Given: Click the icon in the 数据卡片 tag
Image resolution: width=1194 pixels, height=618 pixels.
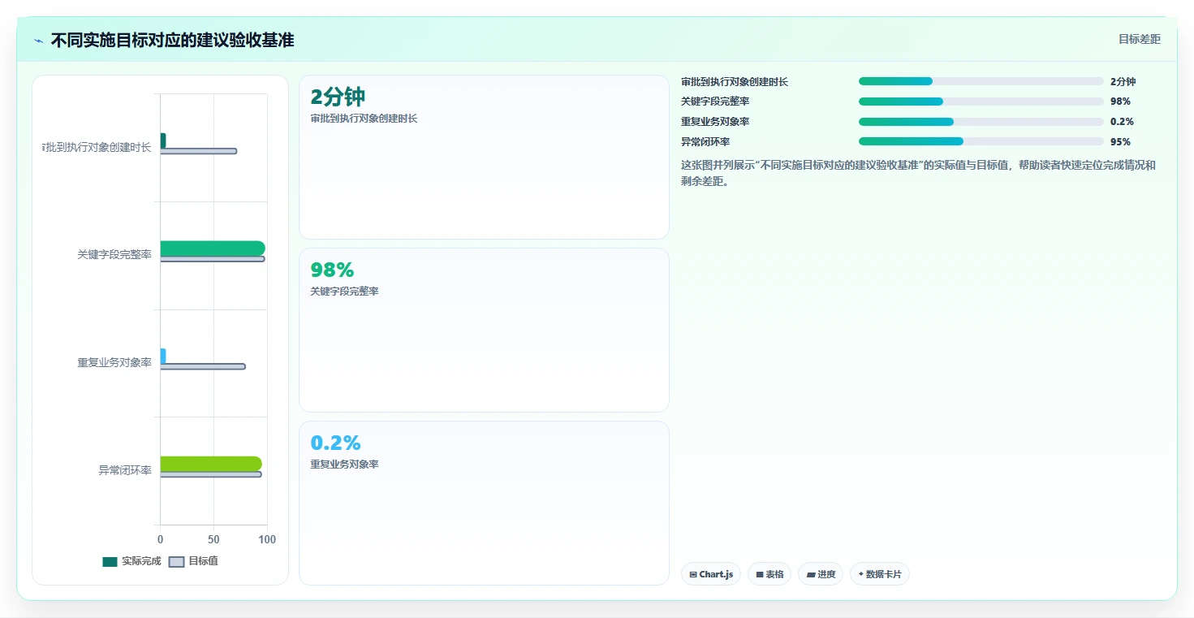Looking at the screenshot, I should [861, 574].
